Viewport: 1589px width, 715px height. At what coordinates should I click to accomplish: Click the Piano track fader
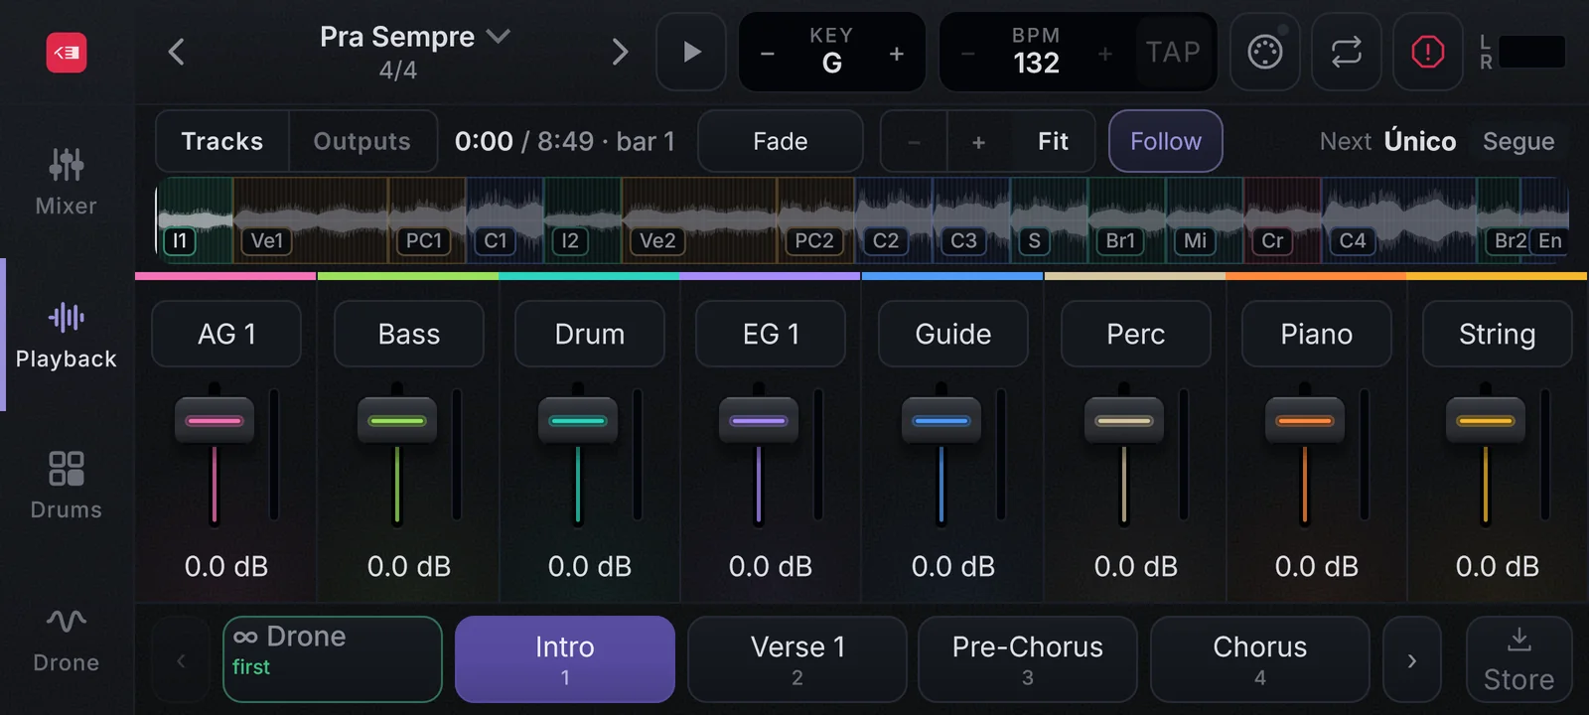1305,421
